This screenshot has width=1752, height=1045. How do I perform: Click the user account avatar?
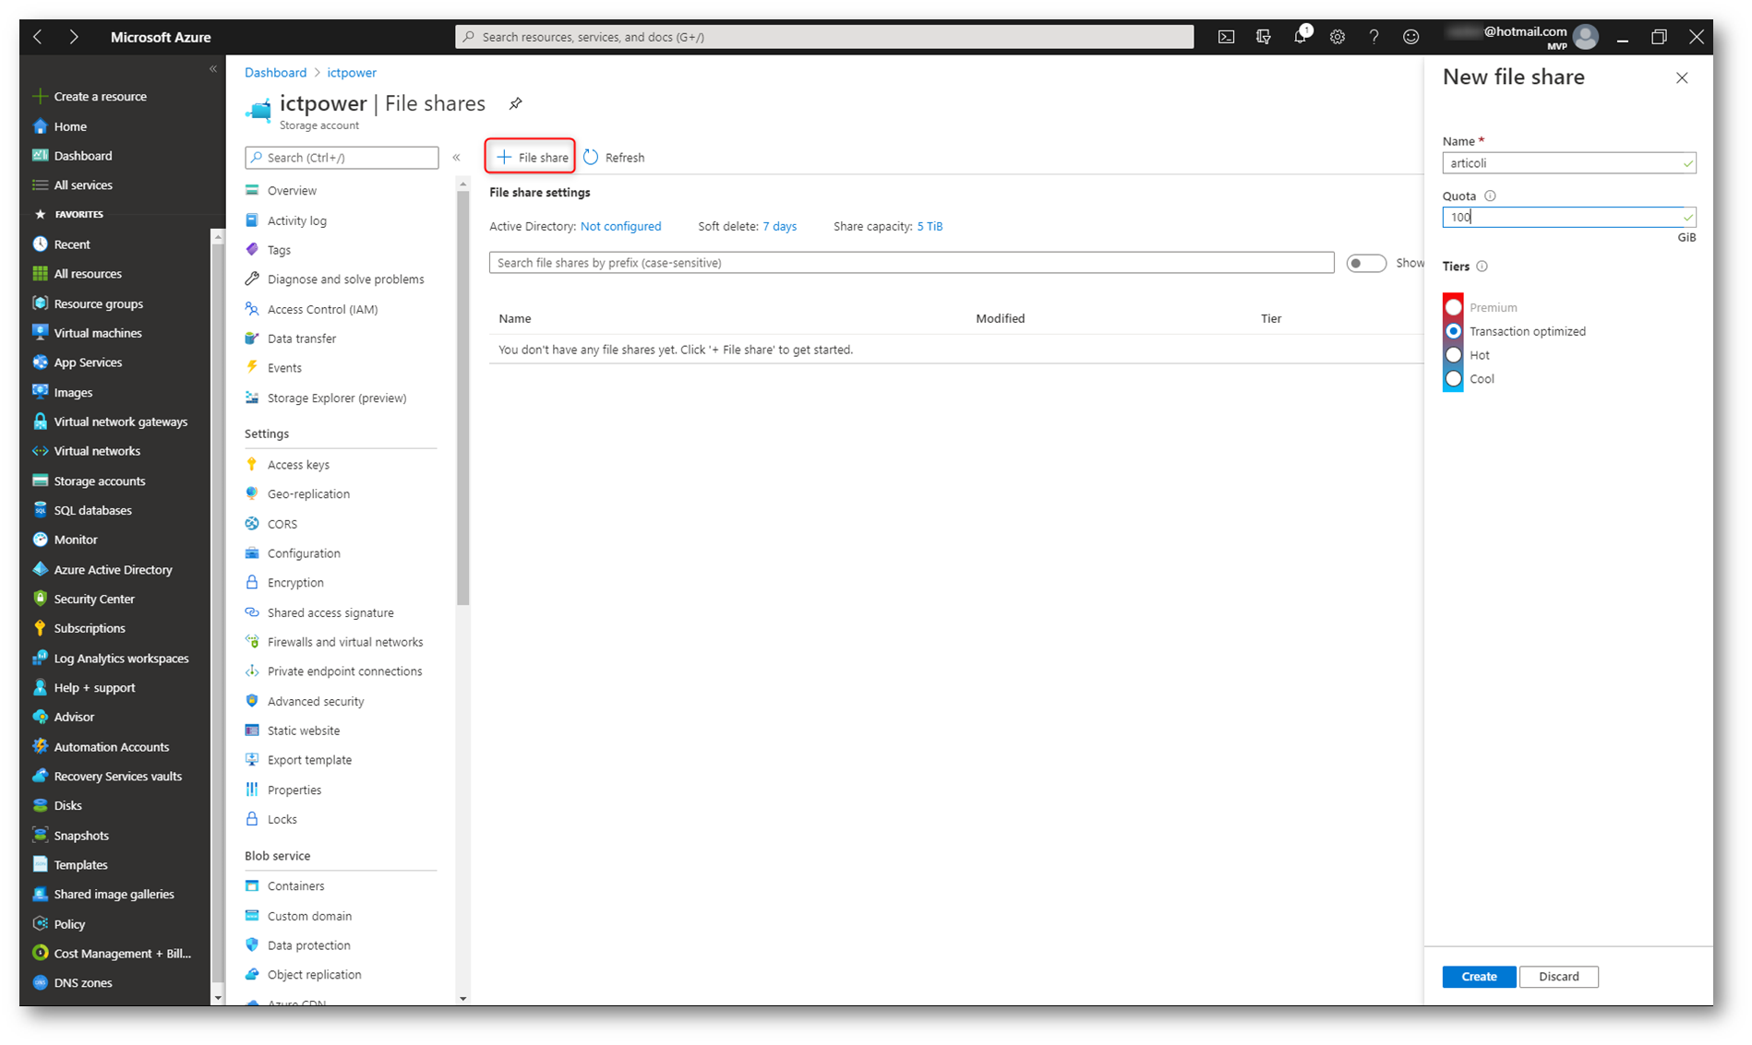click(x=1586, y=37)
